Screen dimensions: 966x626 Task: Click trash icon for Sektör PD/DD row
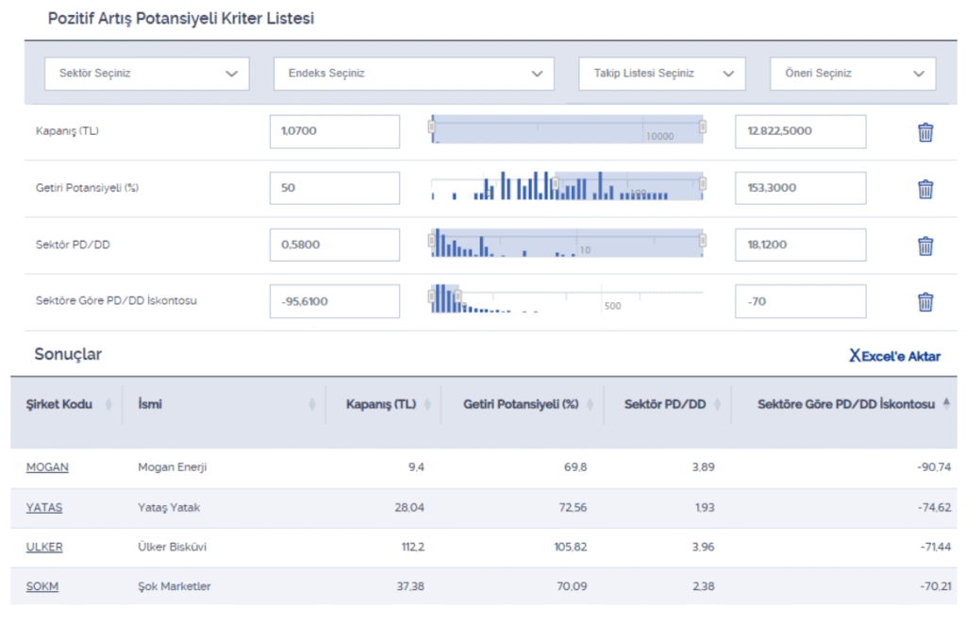tap(925, 245)
